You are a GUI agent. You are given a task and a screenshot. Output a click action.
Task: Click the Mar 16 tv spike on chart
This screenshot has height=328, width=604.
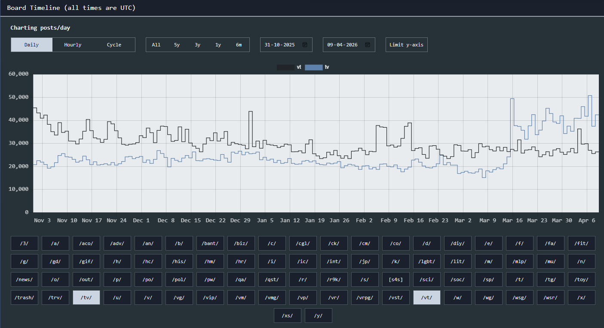click(512, 99)
